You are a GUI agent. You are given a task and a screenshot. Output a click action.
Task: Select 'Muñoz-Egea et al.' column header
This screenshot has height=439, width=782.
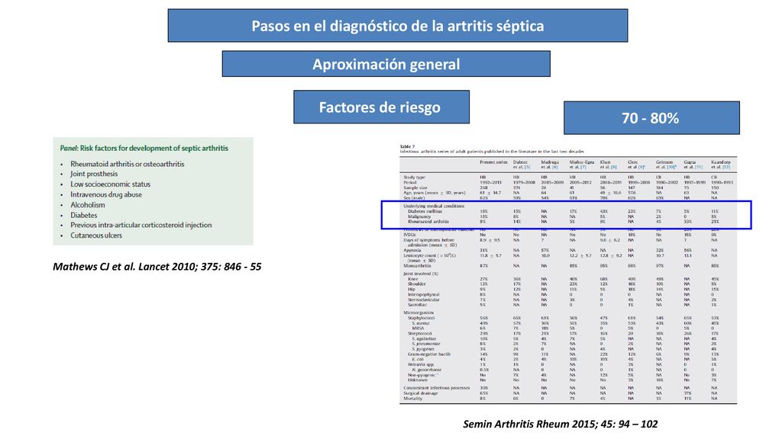coord(581,165)
